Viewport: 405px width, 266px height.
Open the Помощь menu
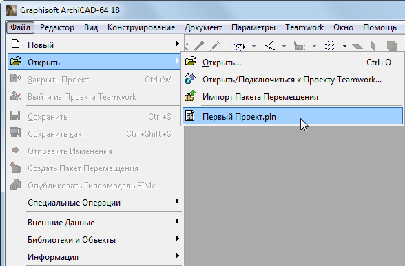click(x=380, y=27)
